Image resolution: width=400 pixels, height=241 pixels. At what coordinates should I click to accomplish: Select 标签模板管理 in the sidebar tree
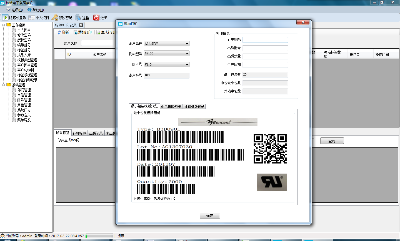27,75
